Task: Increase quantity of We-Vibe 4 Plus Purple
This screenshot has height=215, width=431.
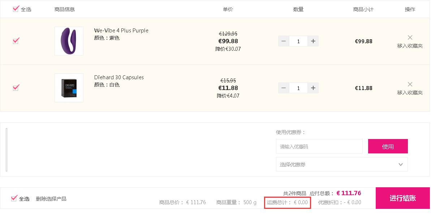Action: click(313, 41)
